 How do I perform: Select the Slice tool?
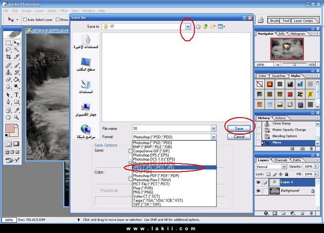coord(17,57)
